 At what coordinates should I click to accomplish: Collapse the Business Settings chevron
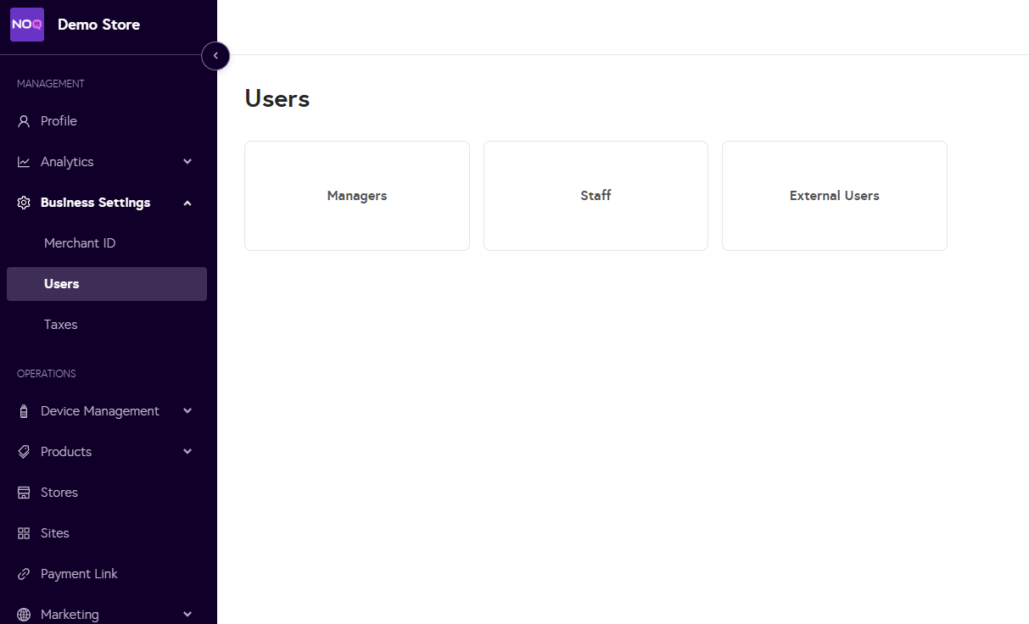(187, 203)
